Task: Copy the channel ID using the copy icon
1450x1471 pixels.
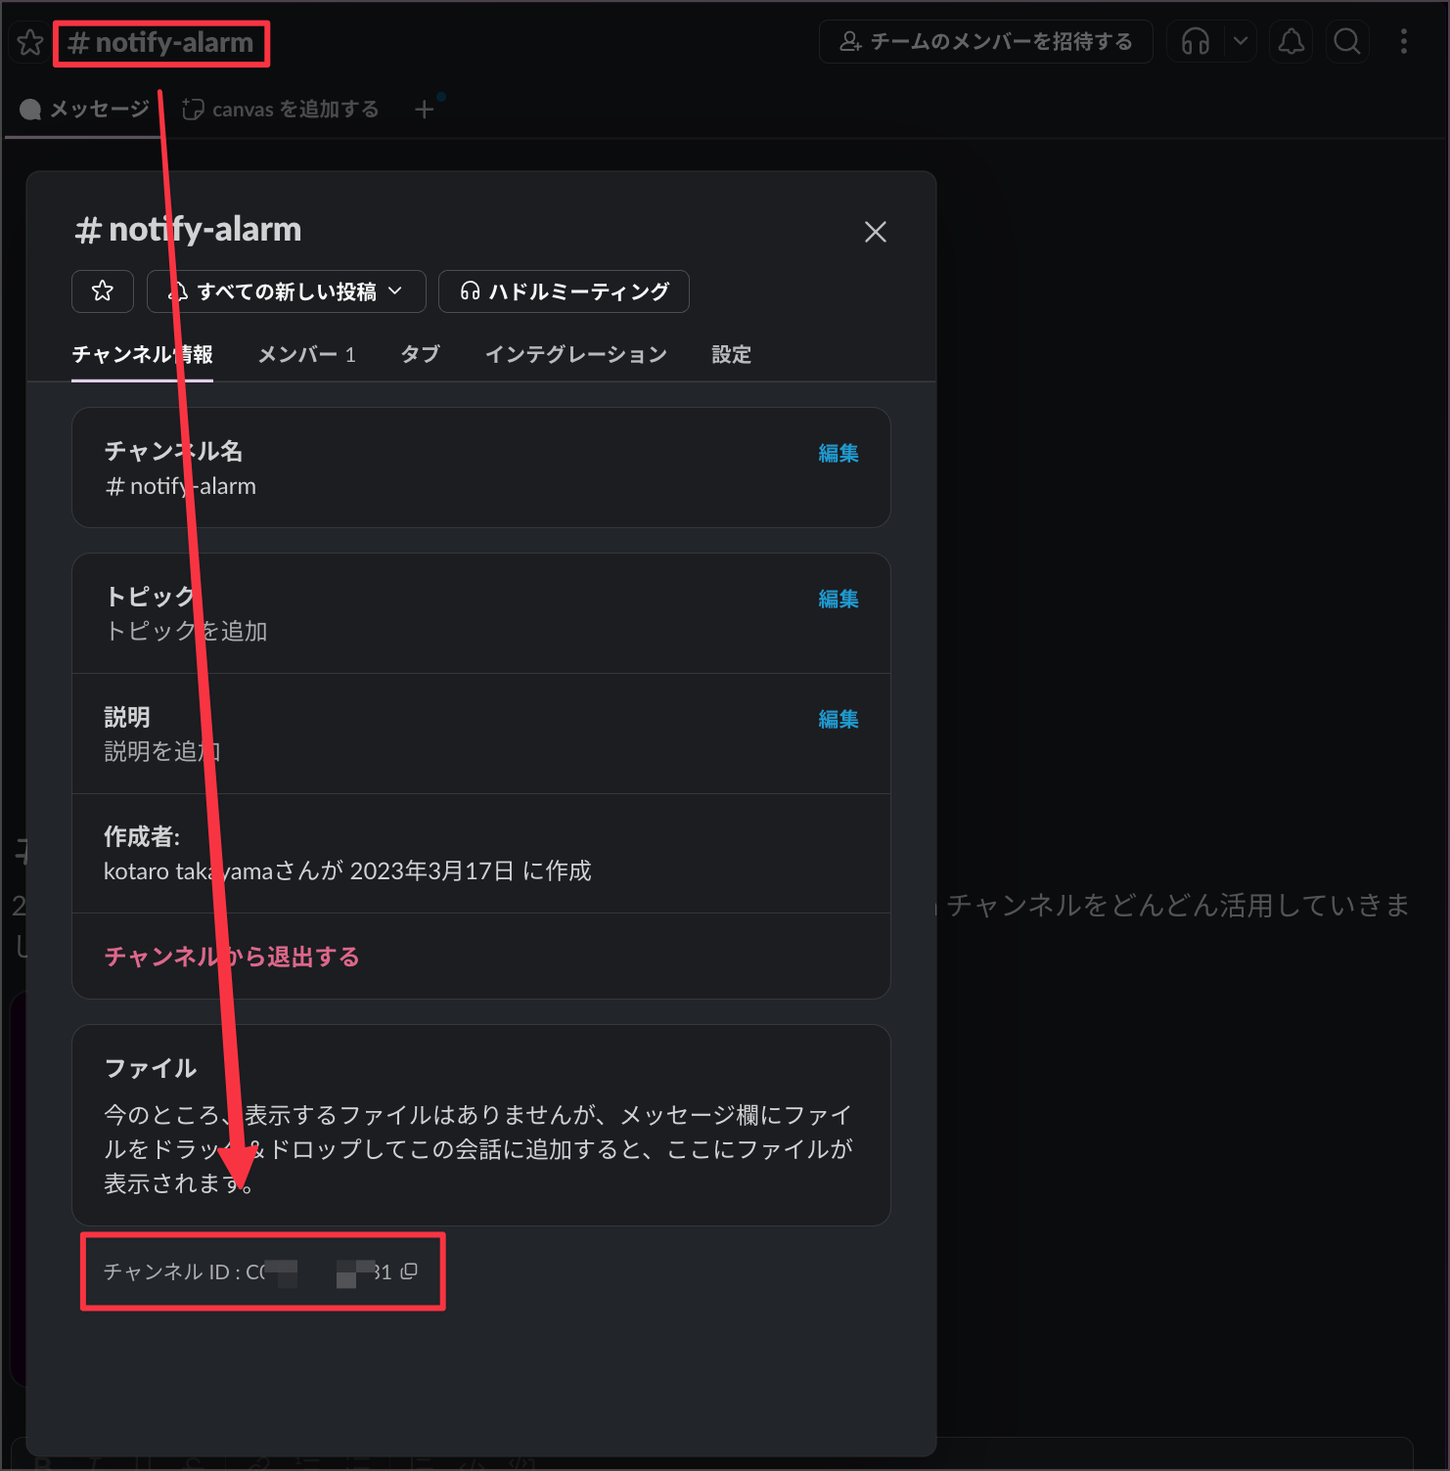Action: 409,1271
